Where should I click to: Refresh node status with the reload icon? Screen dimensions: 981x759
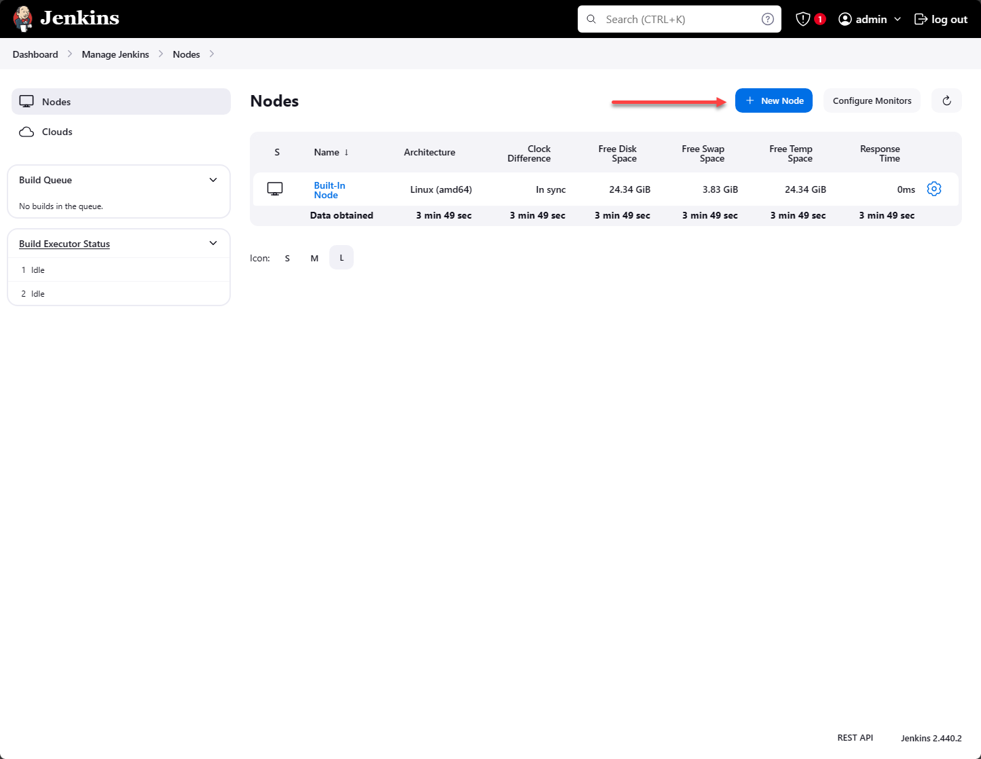click(946, 100)
